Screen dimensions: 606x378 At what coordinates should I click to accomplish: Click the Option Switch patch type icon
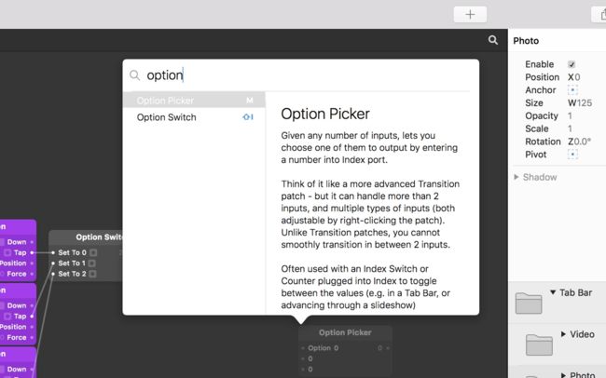[x=248, y=117]
